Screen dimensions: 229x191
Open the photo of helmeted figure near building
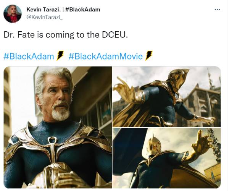tap(166, 97)
